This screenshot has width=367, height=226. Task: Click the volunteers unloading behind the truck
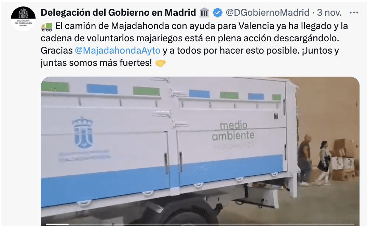(315, 160)
